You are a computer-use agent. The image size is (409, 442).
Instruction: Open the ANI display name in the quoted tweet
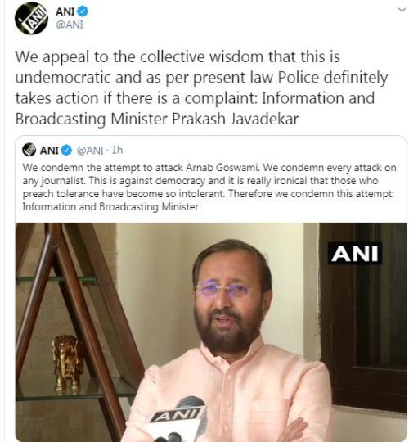pos(49,151)
